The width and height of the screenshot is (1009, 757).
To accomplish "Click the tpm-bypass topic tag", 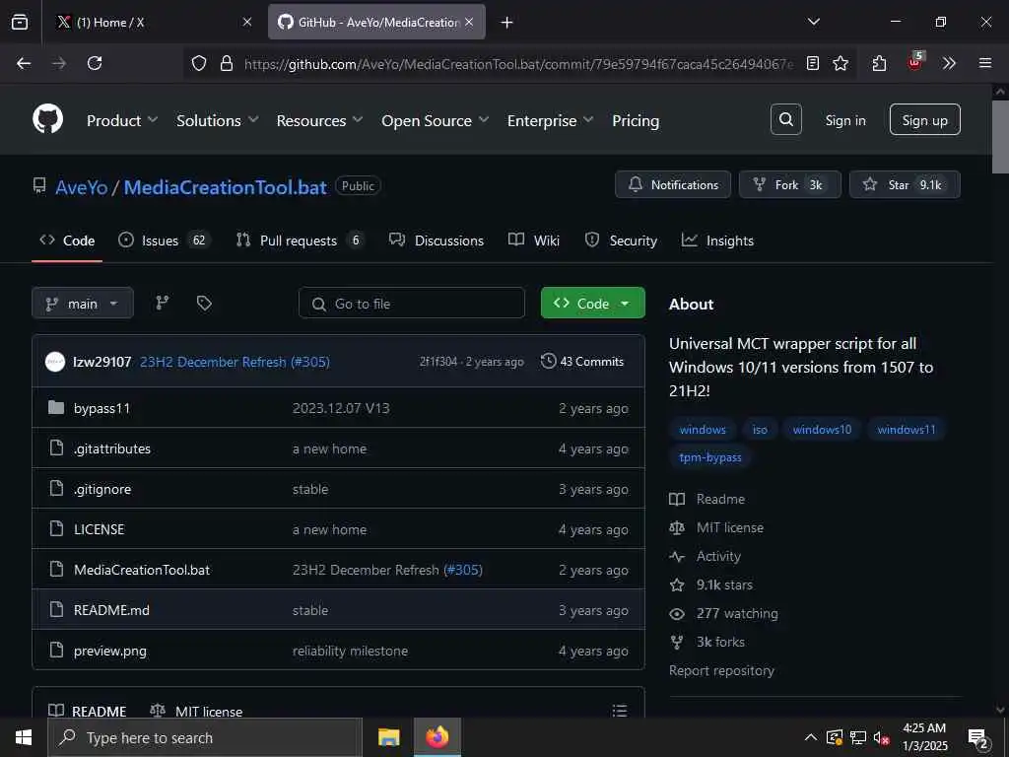I will pos(710,457).
